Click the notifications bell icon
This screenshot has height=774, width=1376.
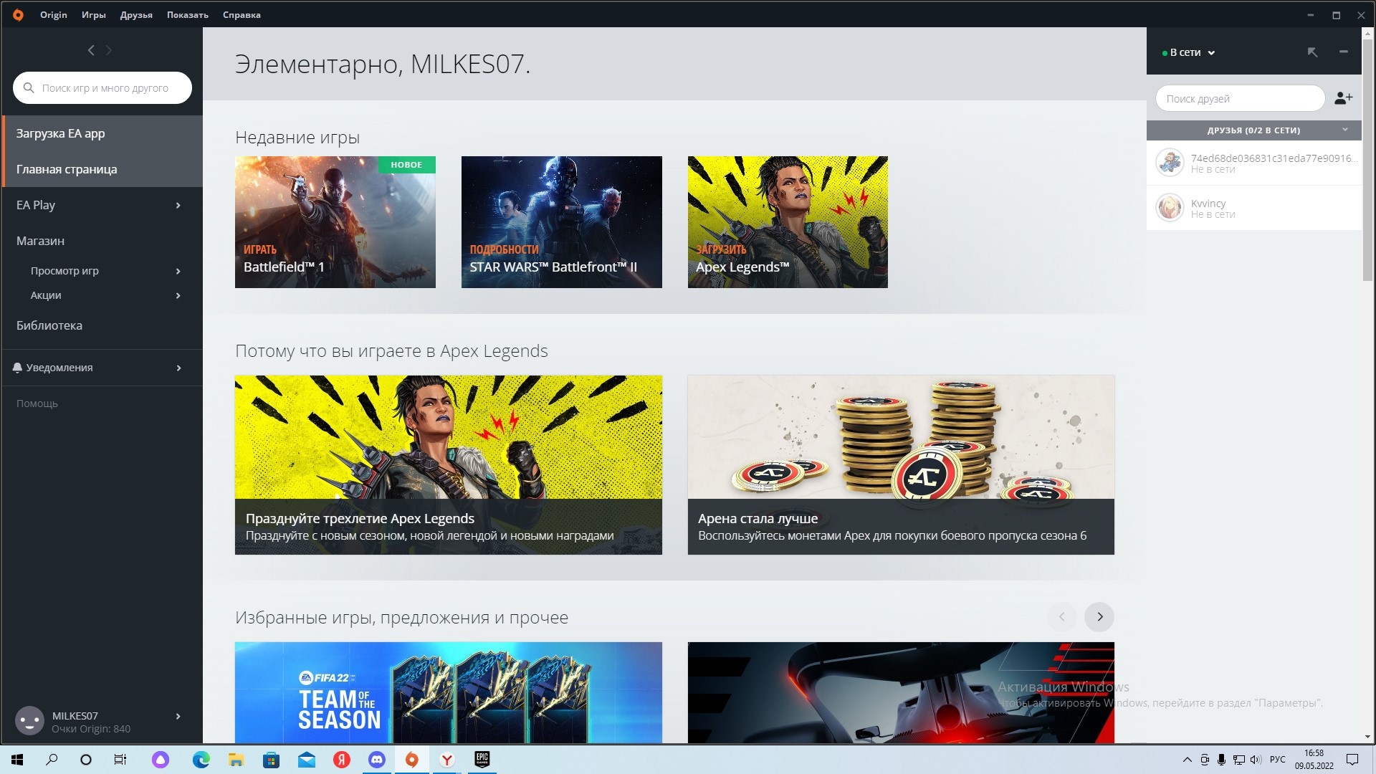[x=17, y=368]
